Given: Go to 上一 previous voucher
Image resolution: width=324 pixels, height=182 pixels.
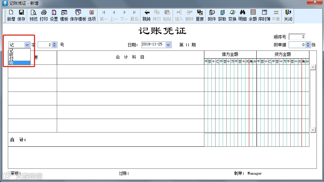Looking at the screenshot, I should click(114, 16).
